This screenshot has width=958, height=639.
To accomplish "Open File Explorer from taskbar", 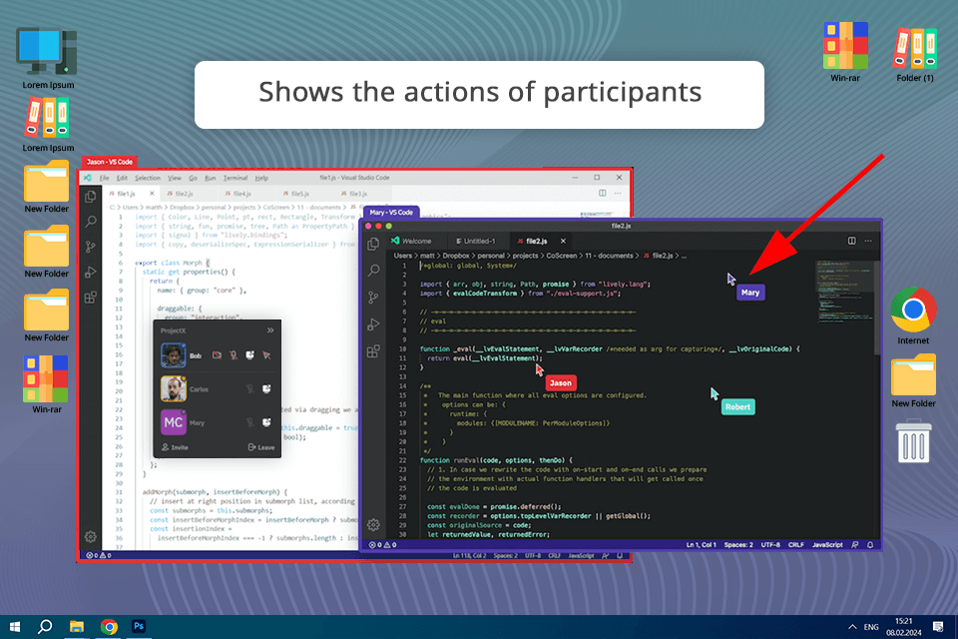I will [77, 627].
